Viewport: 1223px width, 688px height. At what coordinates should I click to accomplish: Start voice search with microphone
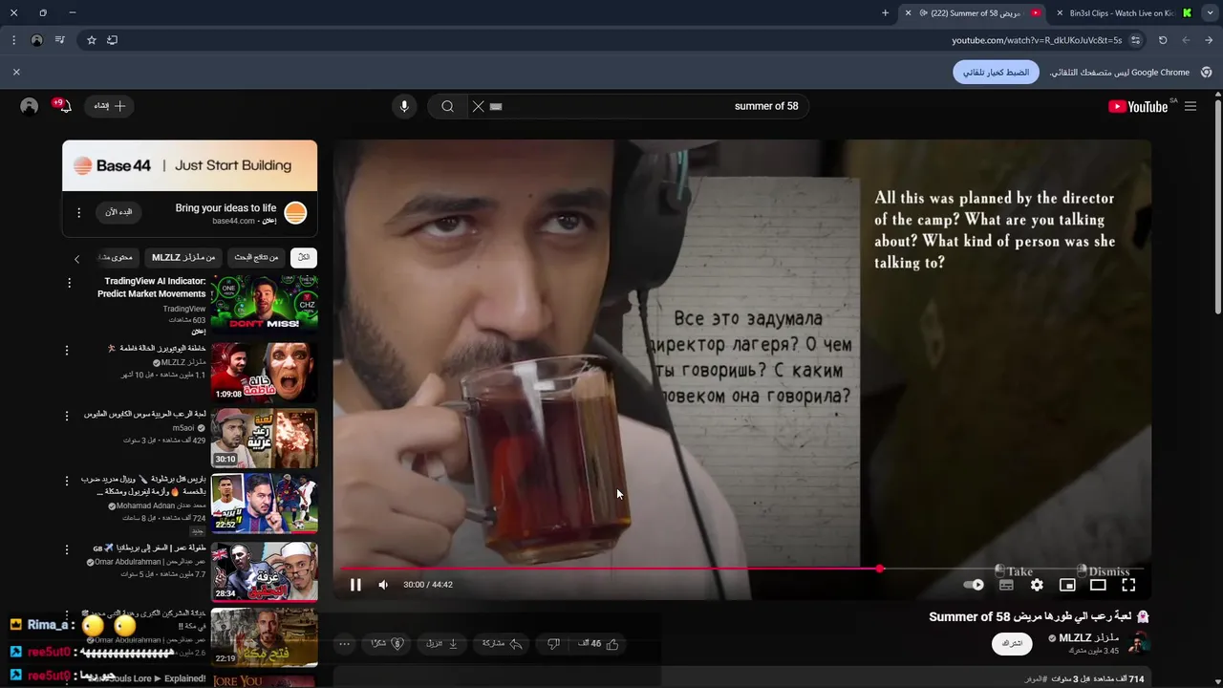coord(404,106)
